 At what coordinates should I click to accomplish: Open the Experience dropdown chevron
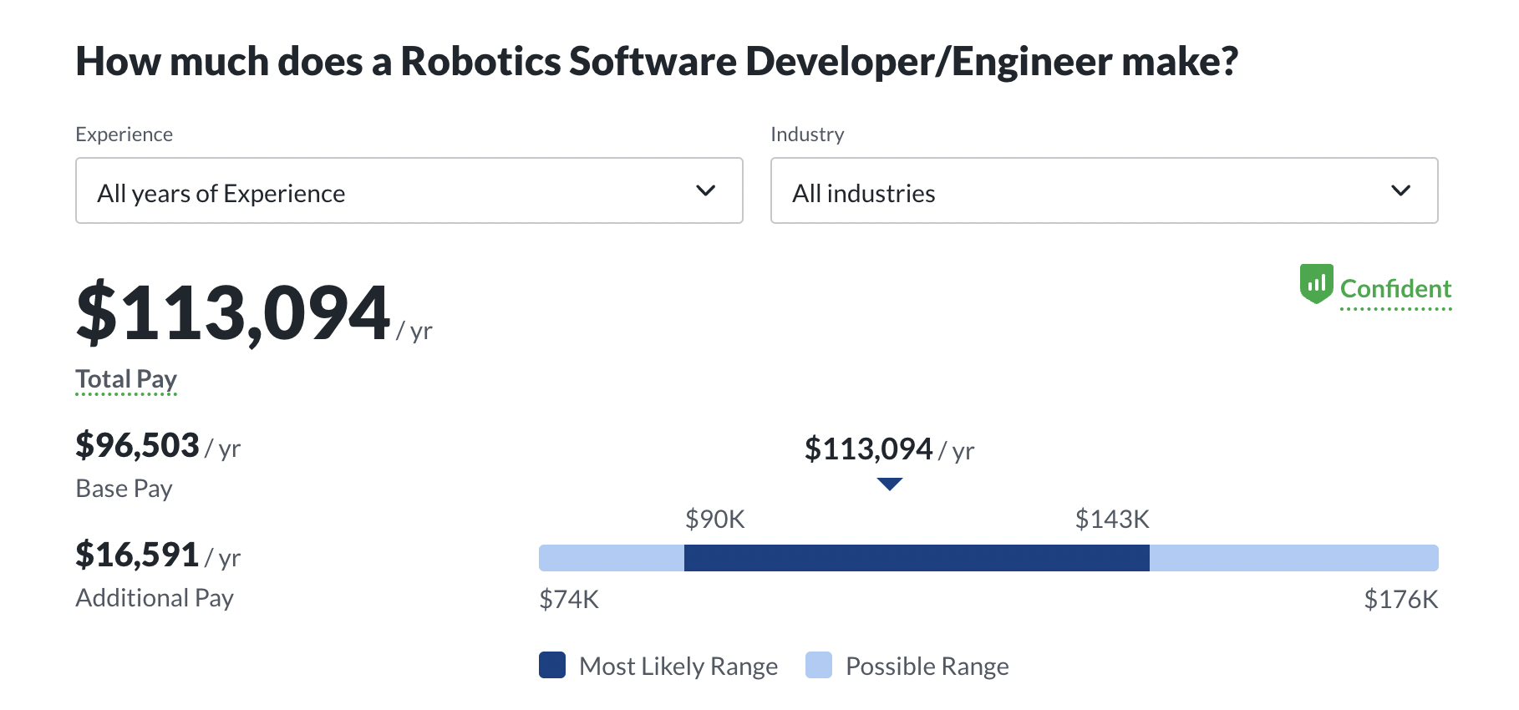tap(706, 191)
